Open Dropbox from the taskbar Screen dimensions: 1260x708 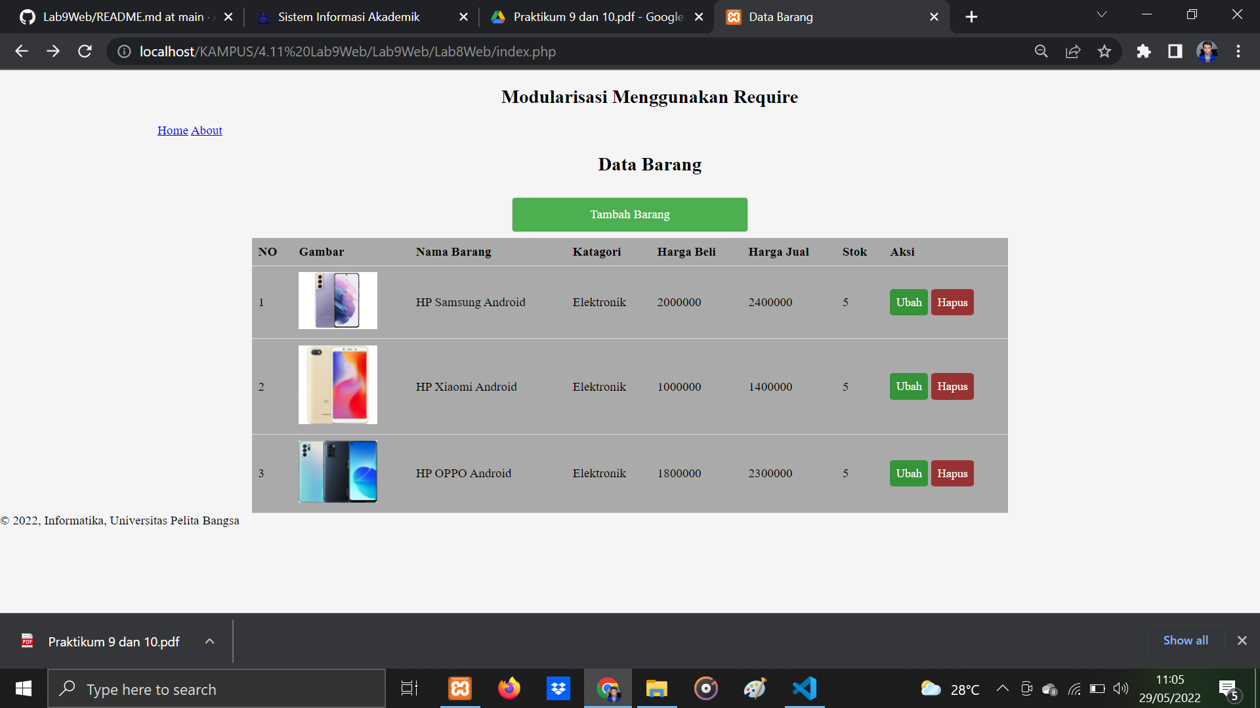[x=558, y=688]
